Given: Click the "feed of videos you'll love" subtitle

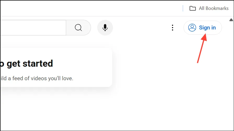Looking at the screenshot, I should 43,78.
